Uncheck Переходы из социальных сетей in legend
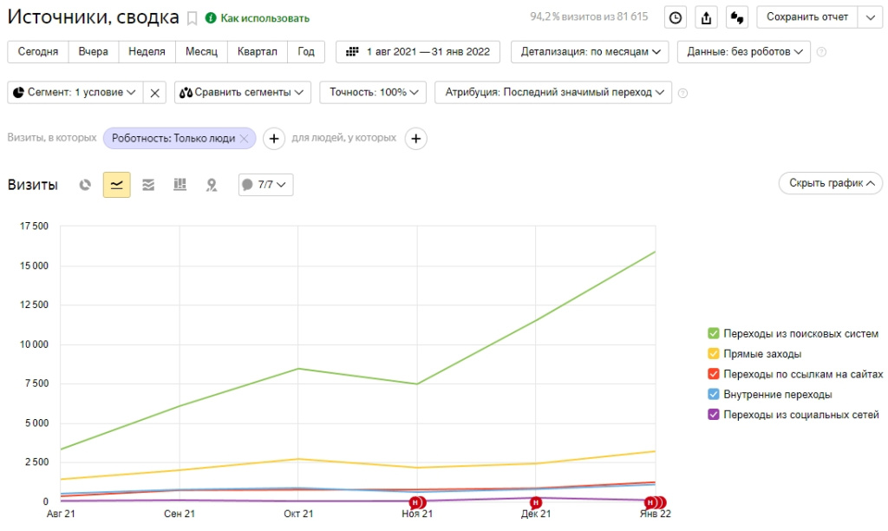The image size is (888, 531). (714, 415)
